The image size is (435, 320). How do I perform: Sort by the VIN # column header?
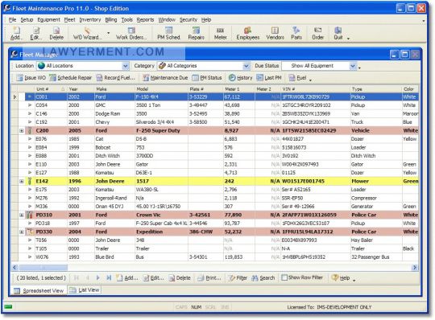tap(316, 89)
